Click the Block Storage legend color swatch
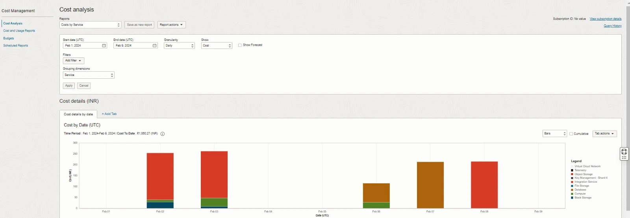 coord(572,198)
